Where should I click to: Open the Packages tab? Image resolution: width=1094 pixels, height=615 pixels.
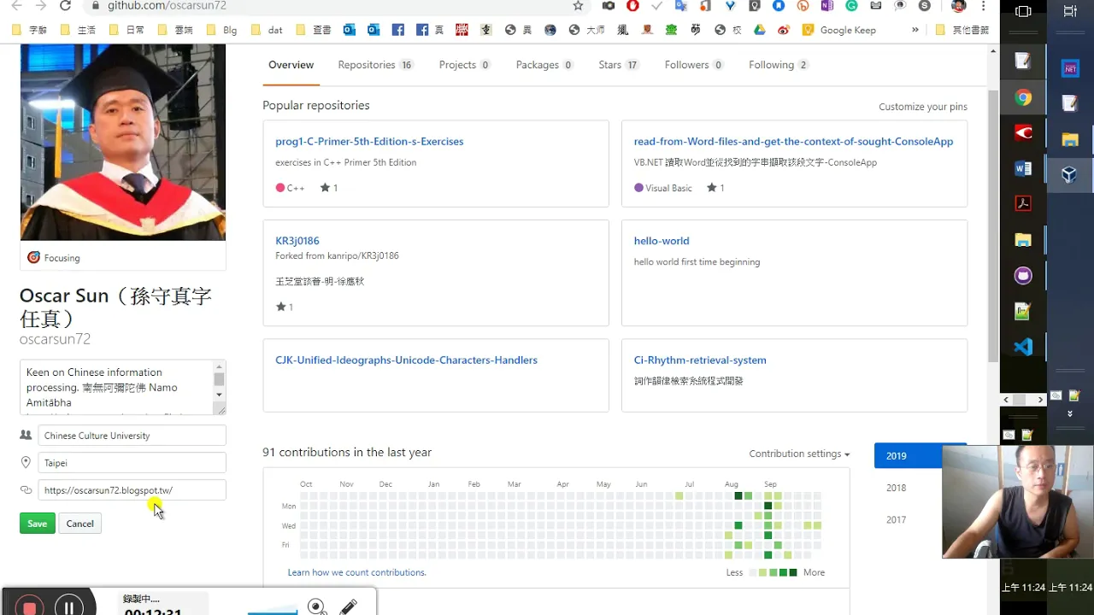coord(544,65)
